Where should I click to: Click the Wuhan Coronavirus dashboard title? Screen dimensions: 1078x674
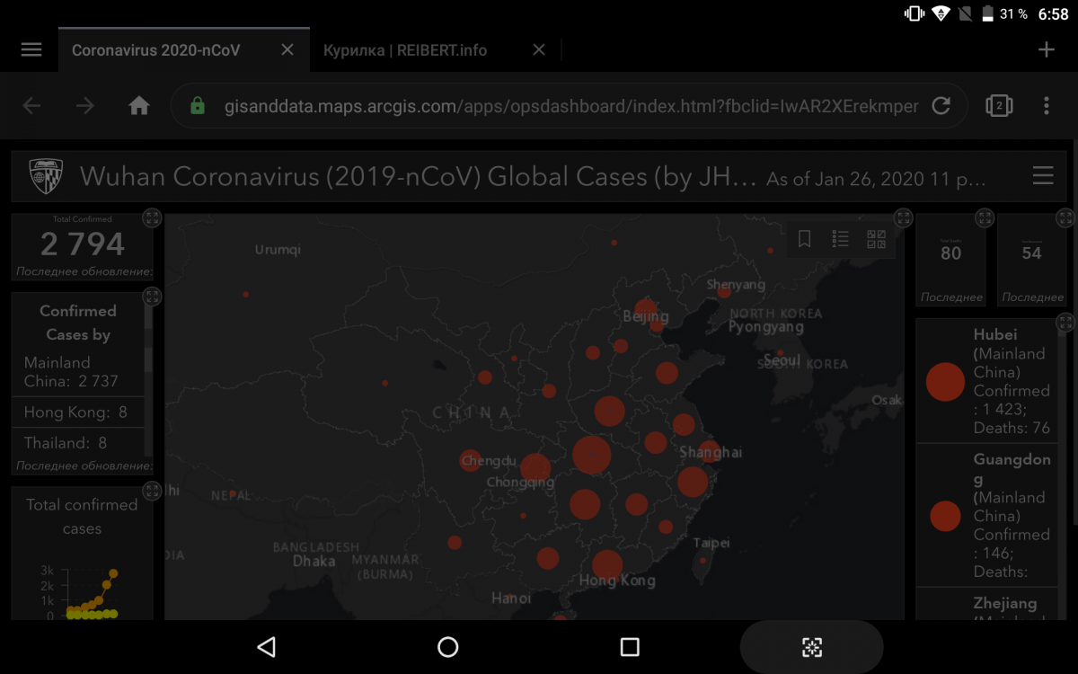pyautogui.click(x=419, y=176)
